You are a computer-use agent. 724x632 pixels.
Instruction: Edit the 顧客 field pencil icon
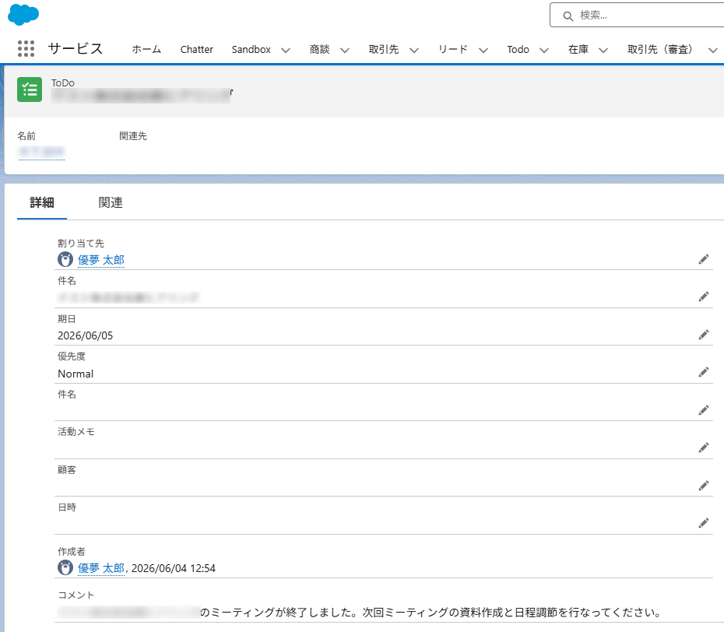click(703, 486)
